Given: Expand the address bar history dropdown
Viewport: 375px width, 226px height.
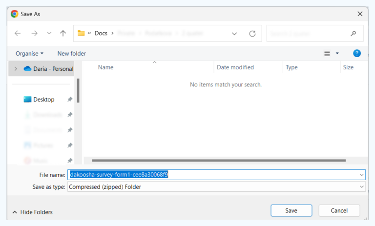Looking at the screenshot, I should tap(234, 34).
